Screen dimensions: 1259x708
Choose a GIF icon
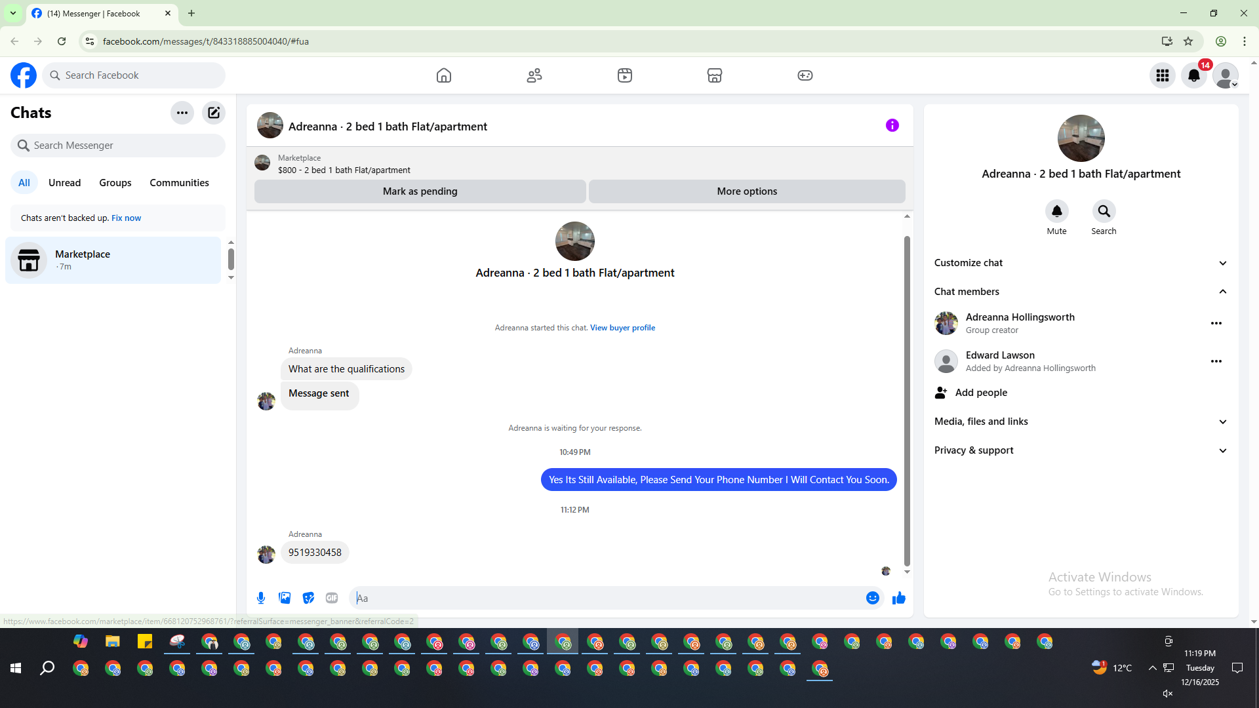click(332, 598)
